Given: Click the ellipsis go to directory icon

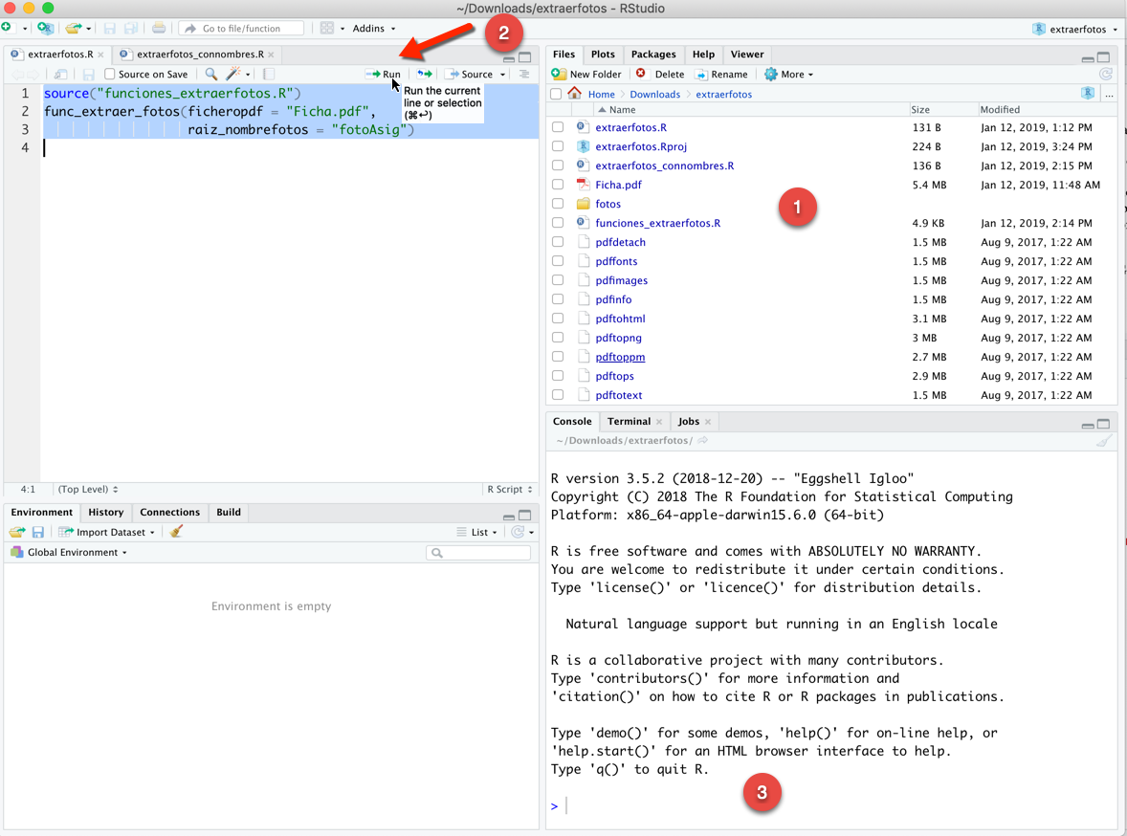Looking at the screenshot, I should tap(1109, 94).
